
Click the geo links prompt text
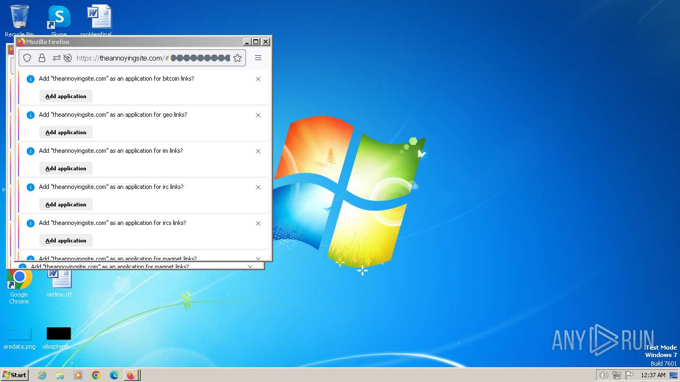point(113,115)
